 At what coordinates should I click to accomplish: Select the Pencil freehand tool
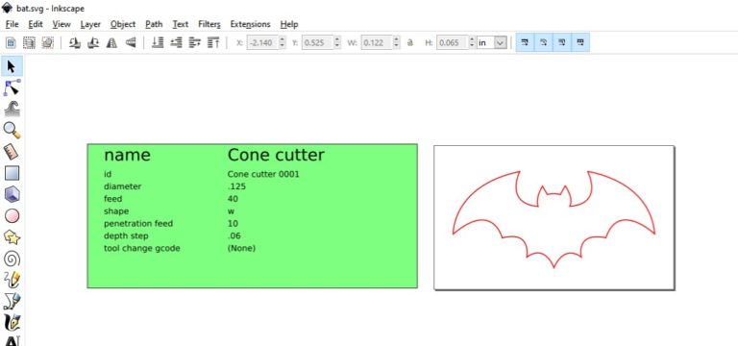pyautogui.click(x=12, y=280)
